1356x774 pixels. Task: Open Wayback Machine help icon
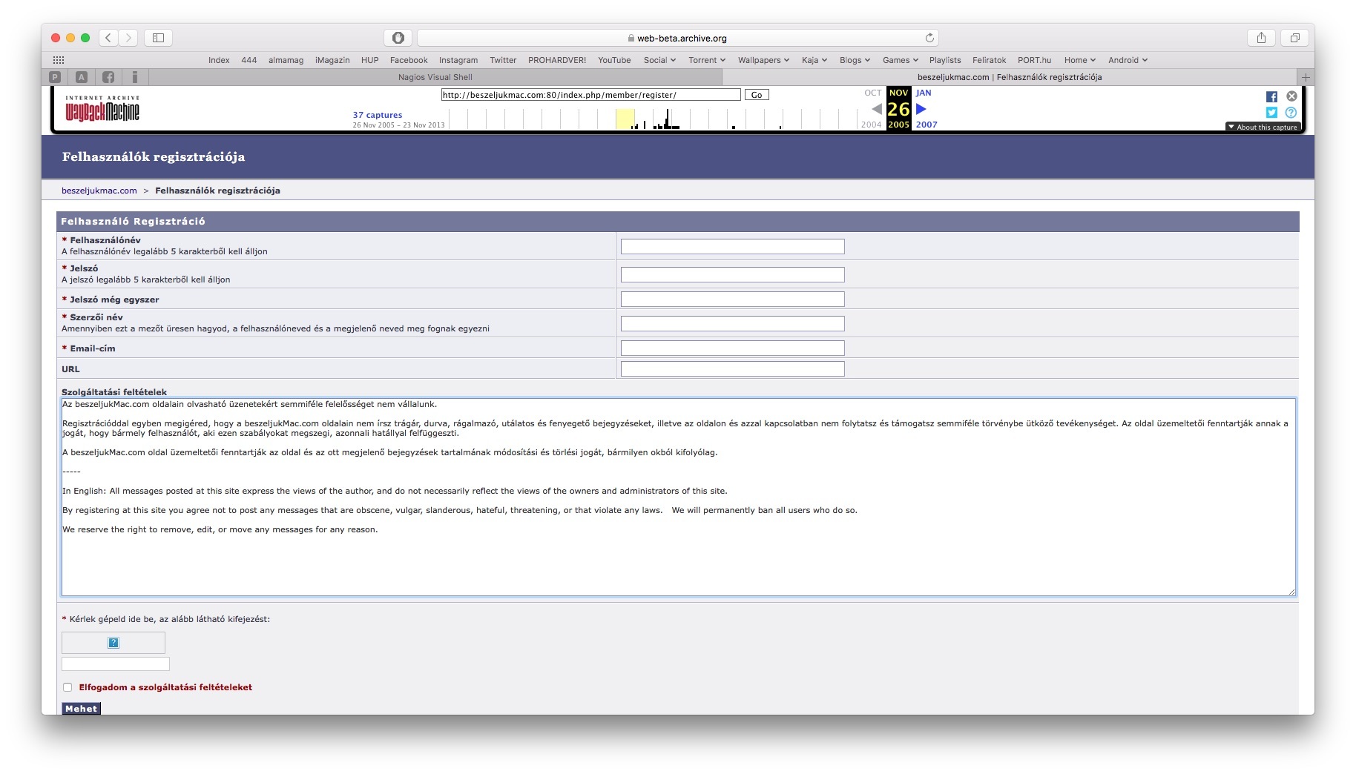pos(1291,113)
